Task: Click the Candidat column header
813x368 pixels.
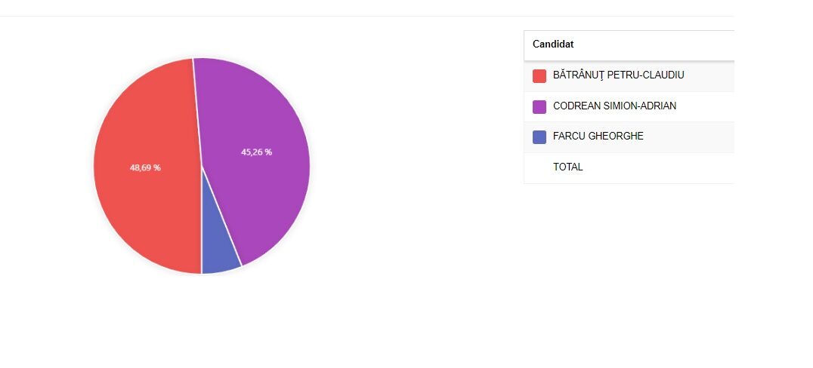Action: pyautogui.click(x=553, y=44)
